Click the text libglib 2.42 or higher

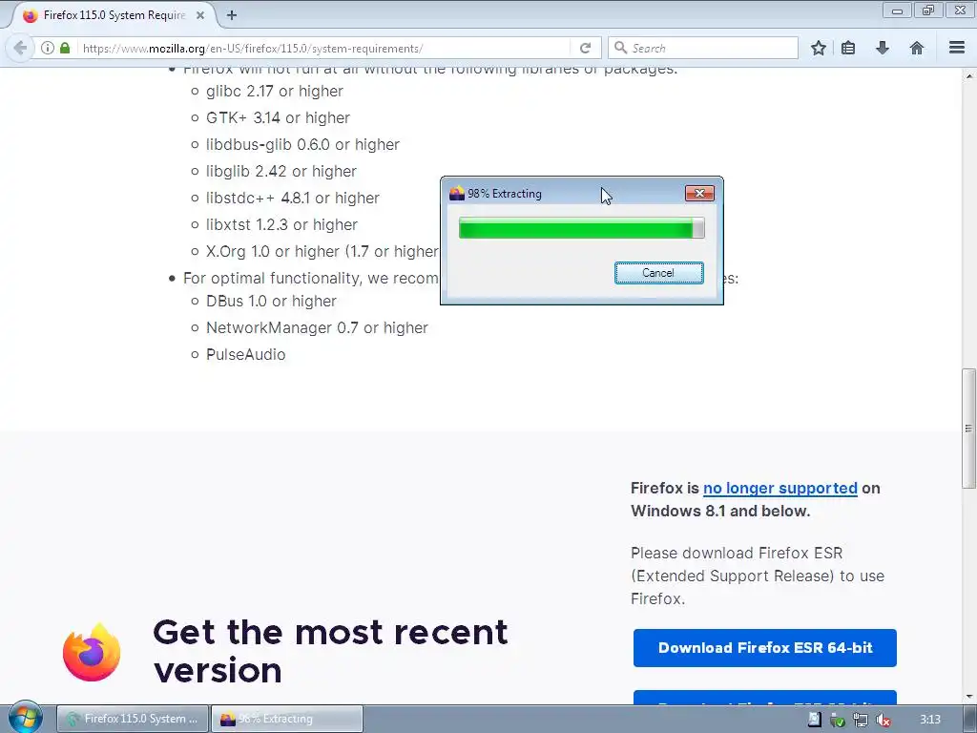281,172
